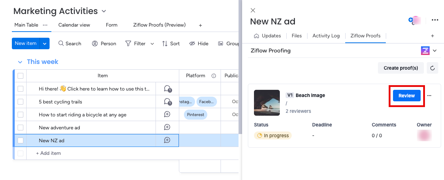Open the Ziflow logo icon menu
444x180 pixels.
425,51
